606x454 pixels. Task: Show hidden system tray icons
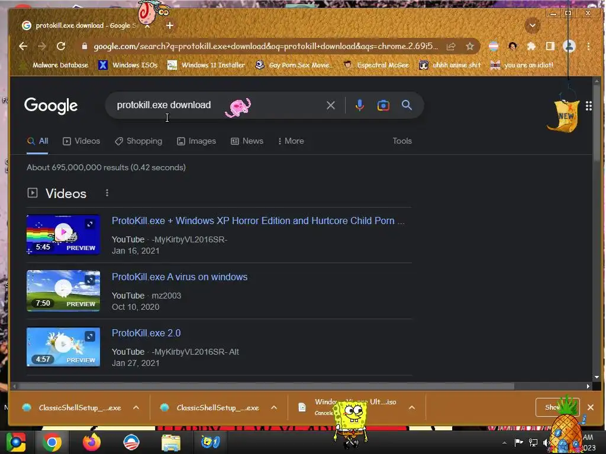pyautogui.click(x=504, y=443)
